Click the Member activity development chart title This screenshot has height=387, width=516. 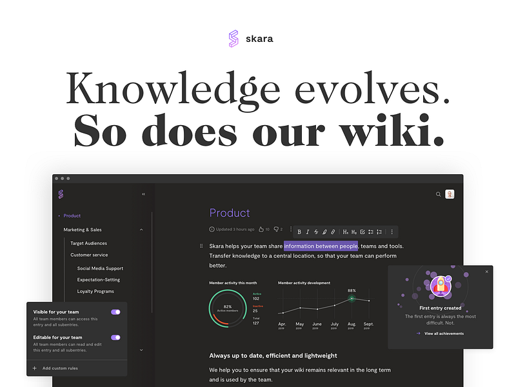click(304, 283)
